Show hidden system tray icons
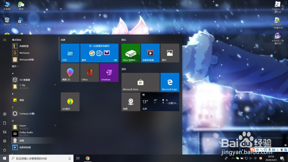Screen dimensions: 288x162 [233, 158]
